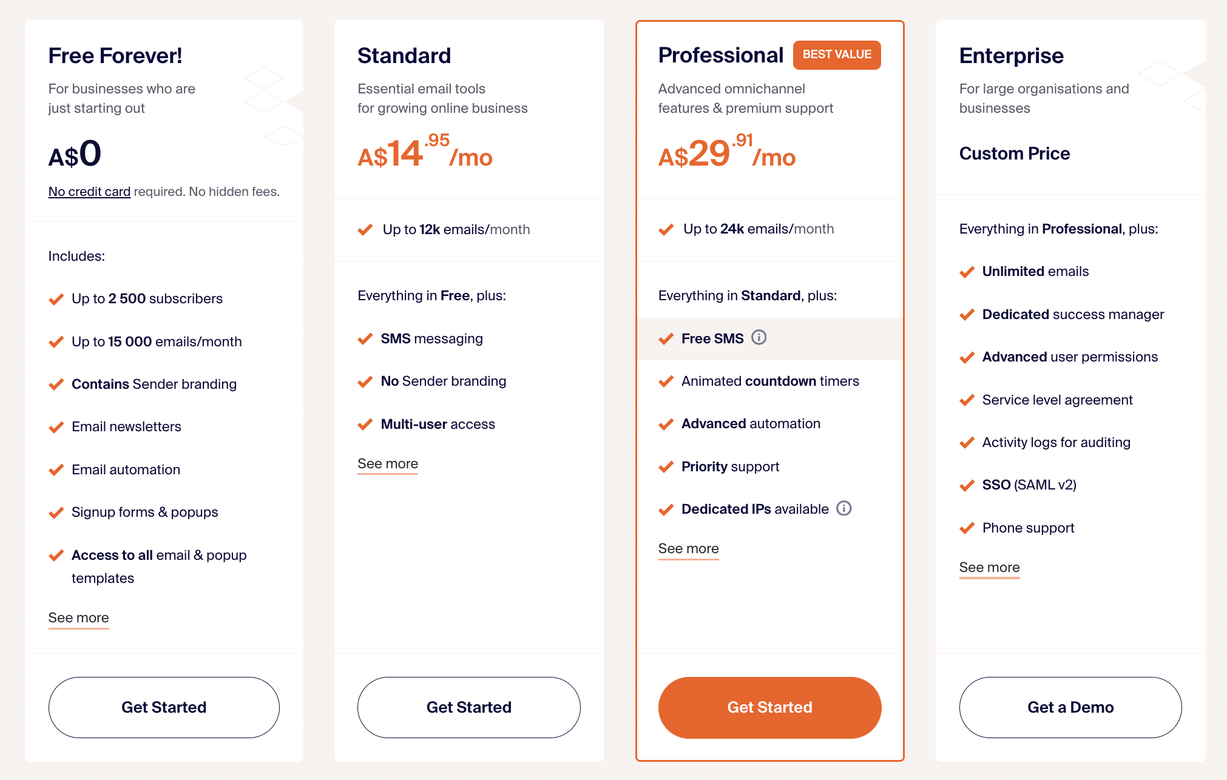The height and width of the screenshot is (780, 1227).
Task: Click Get Started under Professional
Action: (x=769, y=707)
